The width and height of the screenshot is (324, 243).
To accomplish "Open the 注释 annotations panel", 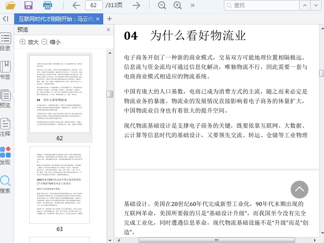I will point(5,127).
